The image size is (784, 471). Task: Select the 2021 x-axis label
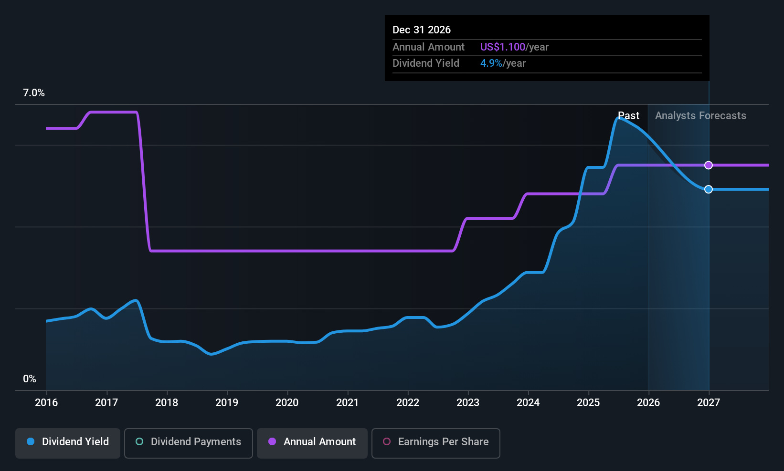348,403
